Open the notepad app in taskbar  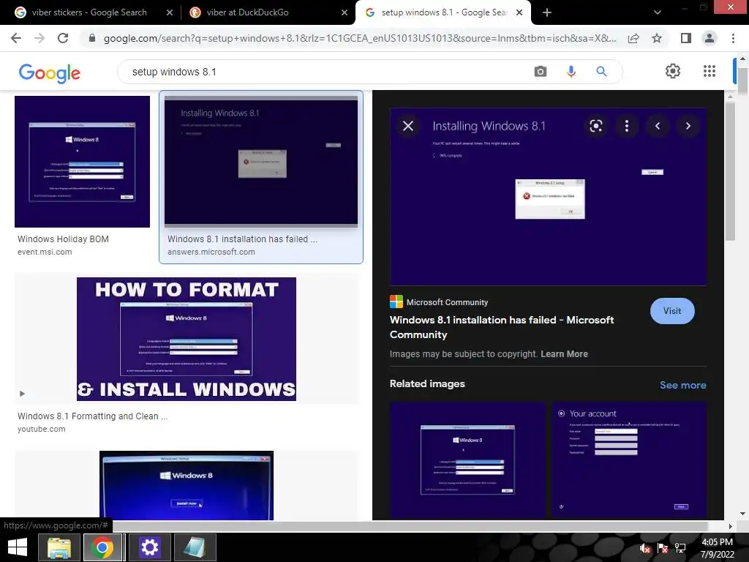tap(195, 547)
